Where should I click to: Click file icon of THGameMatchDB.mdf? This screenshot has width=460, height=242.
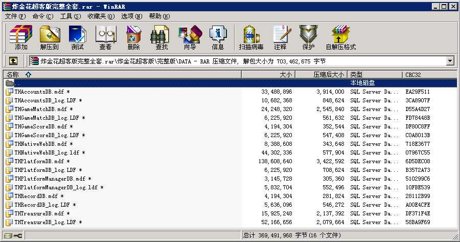9,109
